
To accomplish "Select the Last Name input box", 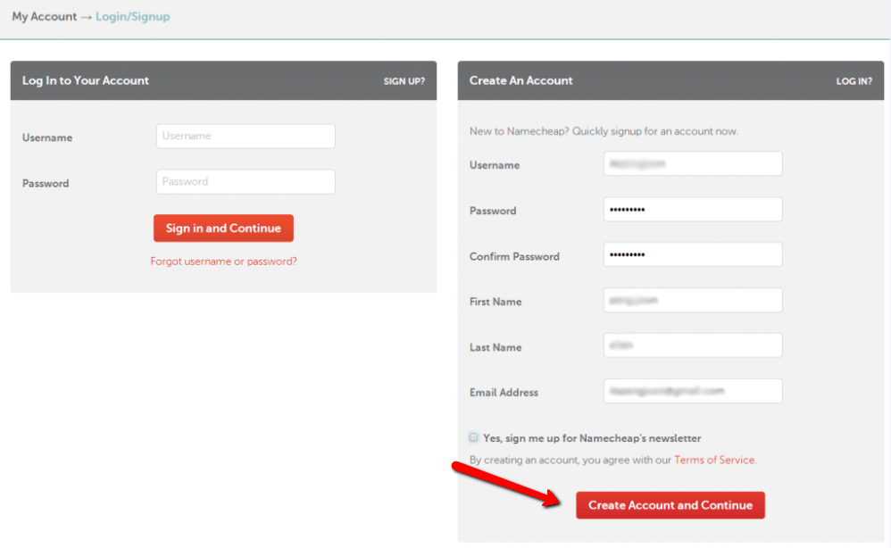I will [693, 346].
